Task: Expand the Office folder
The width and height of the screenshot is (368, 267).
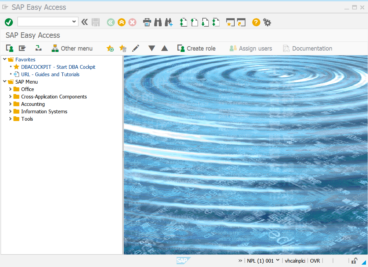Action: (10, 89)
